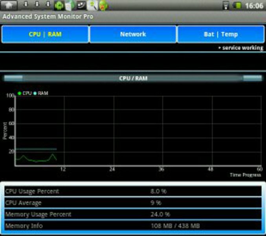Tap the magnifier search notification icon

click(92, 6)
